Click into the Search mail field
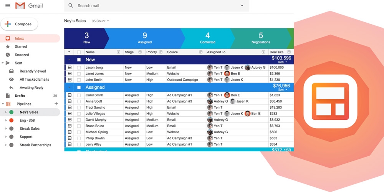 pyautogui.click(x=154, y=6)
